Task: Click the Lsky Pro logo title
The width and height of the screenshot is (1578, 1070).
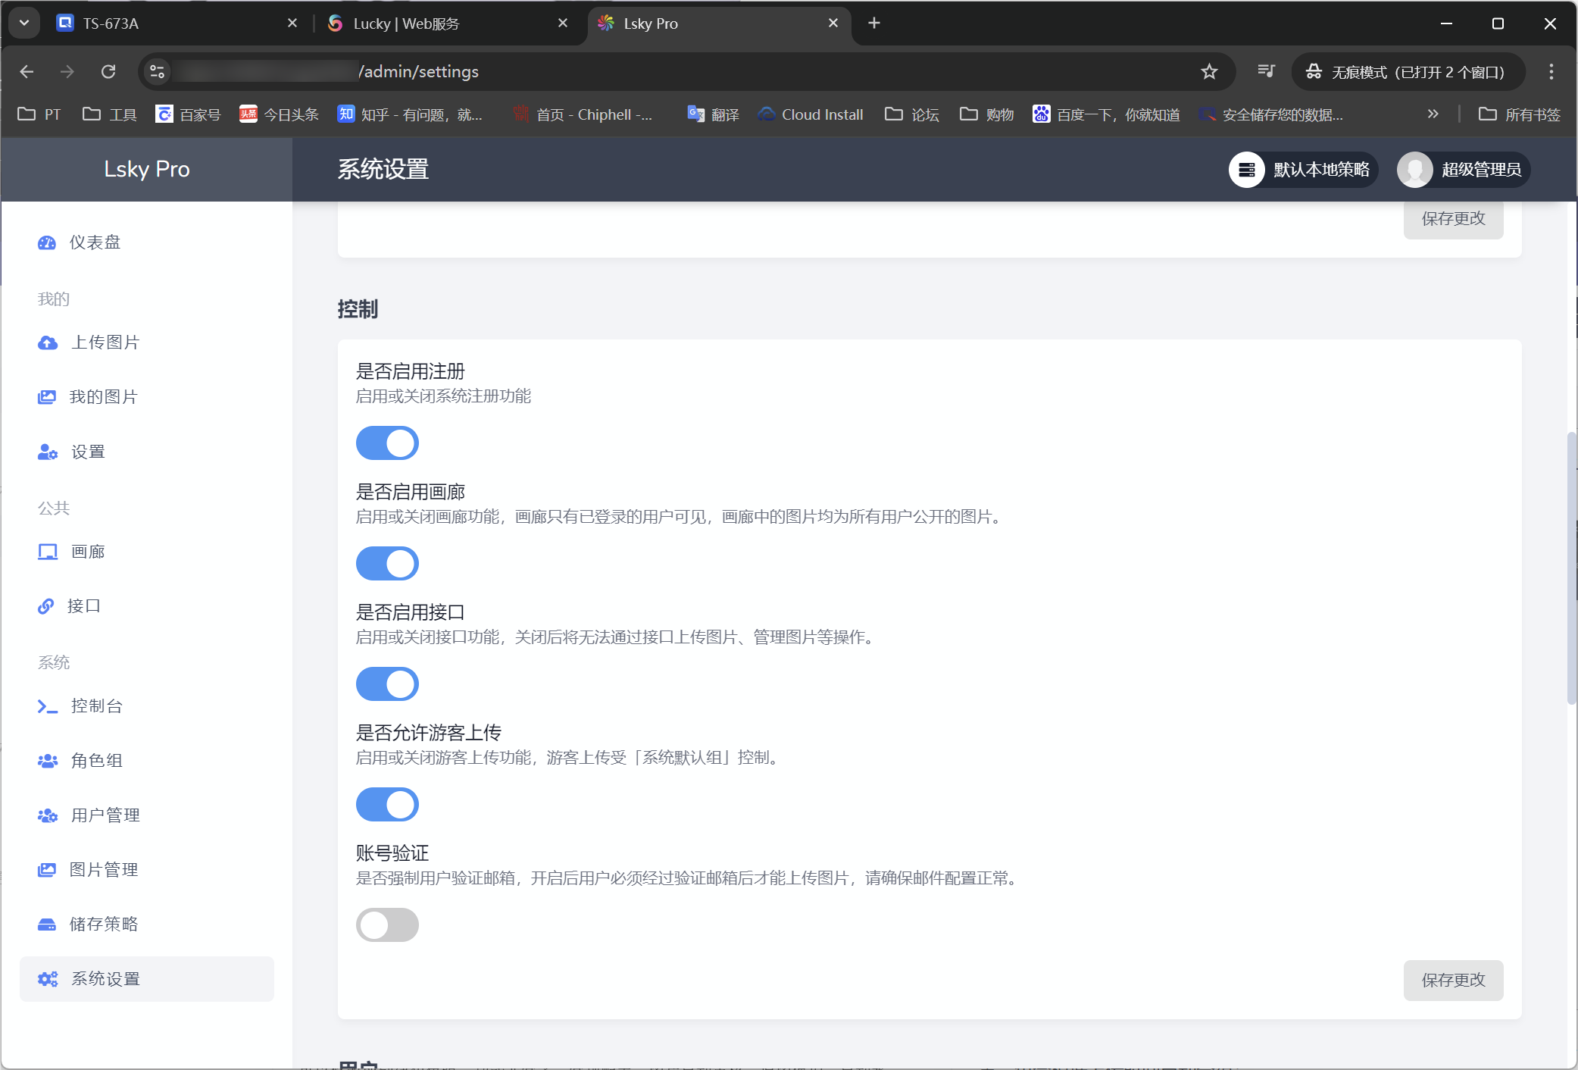Action: (x=147, y=169)
